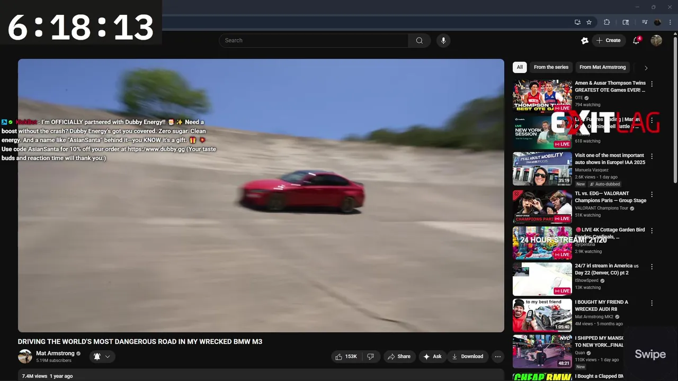The height and width of the screenshot is (381, 678).
Task: Show next filter chips with the arrow
Action: (646, 68)
